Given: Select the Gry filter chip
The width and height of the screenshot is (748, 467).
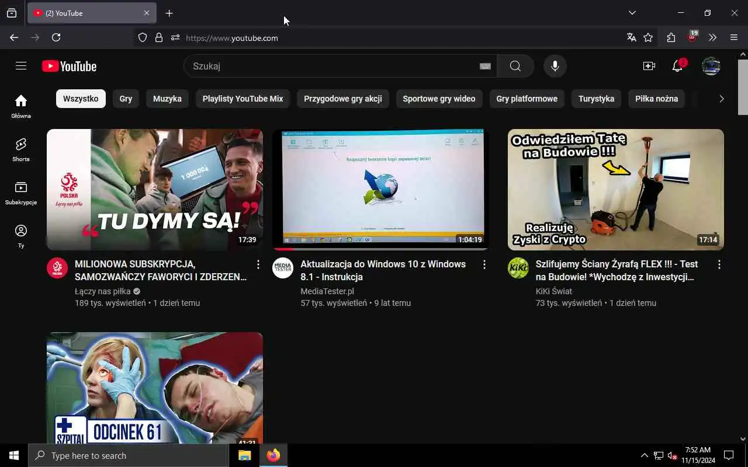Looking at the screenshot, I should pos(126,99).
